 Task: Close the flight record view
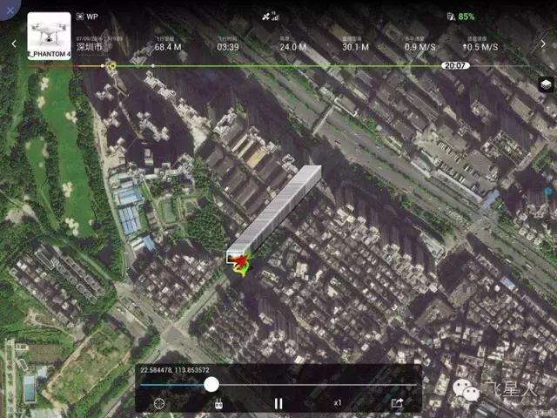coord(10,10)
